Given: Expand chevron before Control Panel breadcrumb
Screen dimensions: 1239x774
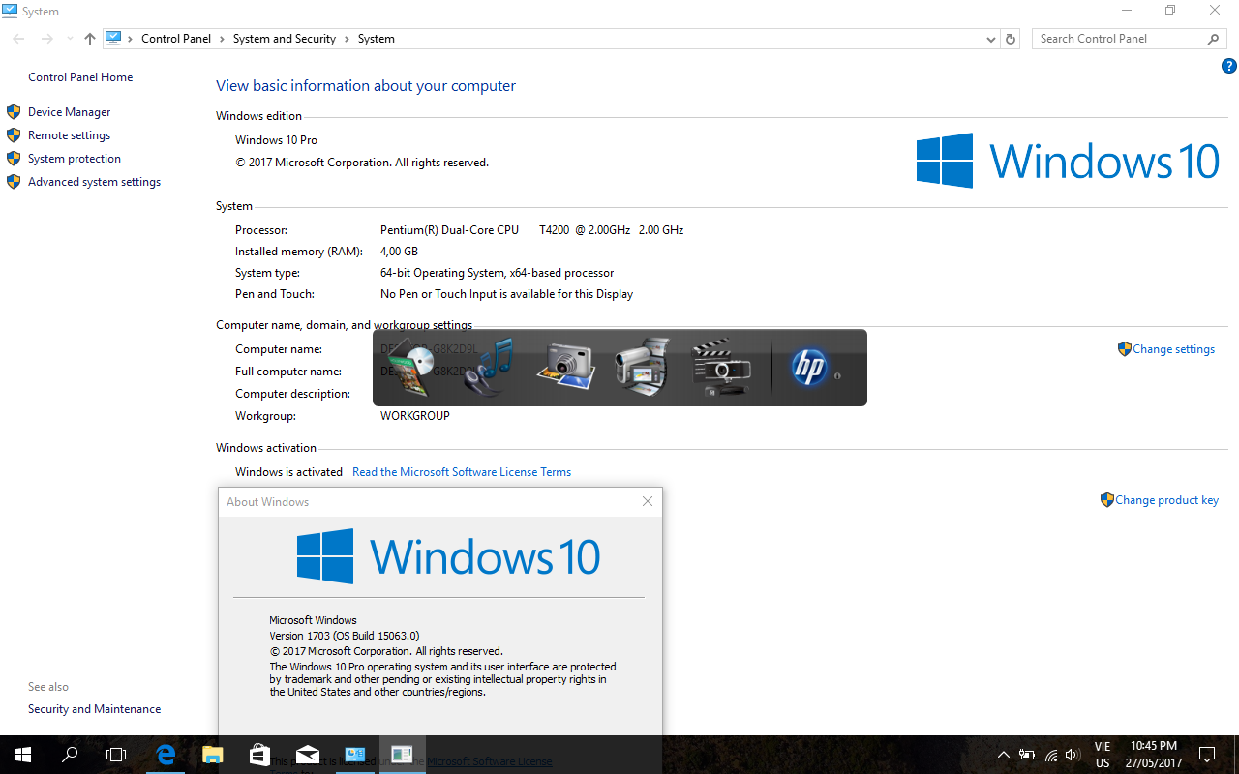Looking at the screenshot, I should coord(131,39).
